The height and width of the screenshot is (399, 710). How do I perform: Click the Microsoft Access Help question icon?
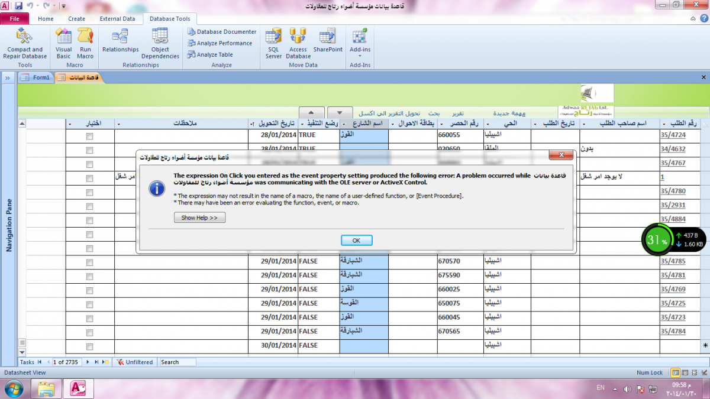[703, 18]
